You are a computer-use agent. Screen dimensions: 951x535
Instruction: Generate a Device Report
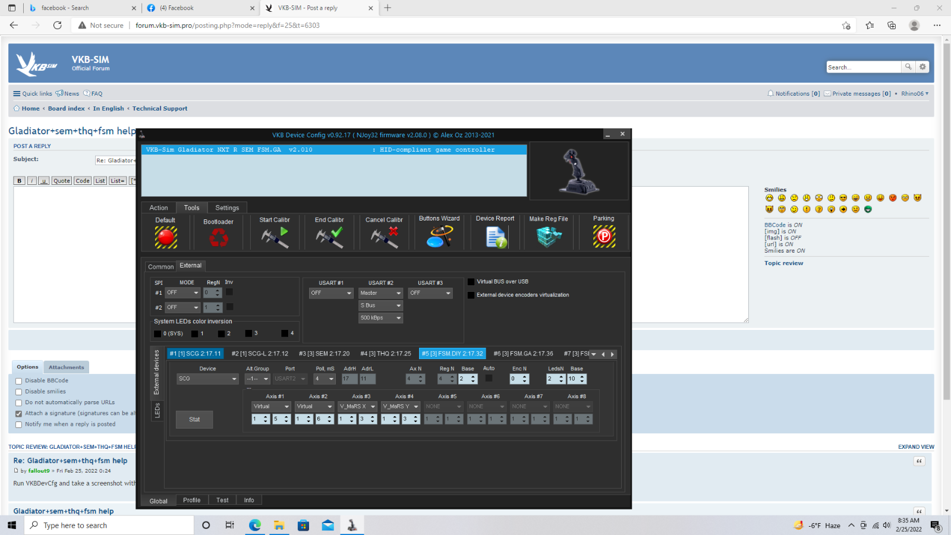pyautogui.click(x=496, y=237)
